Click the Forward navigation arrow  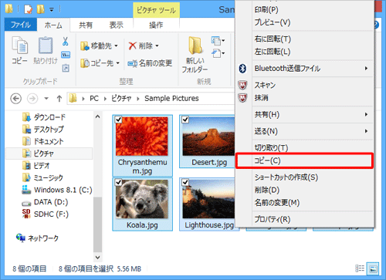(x=32, y=99)
